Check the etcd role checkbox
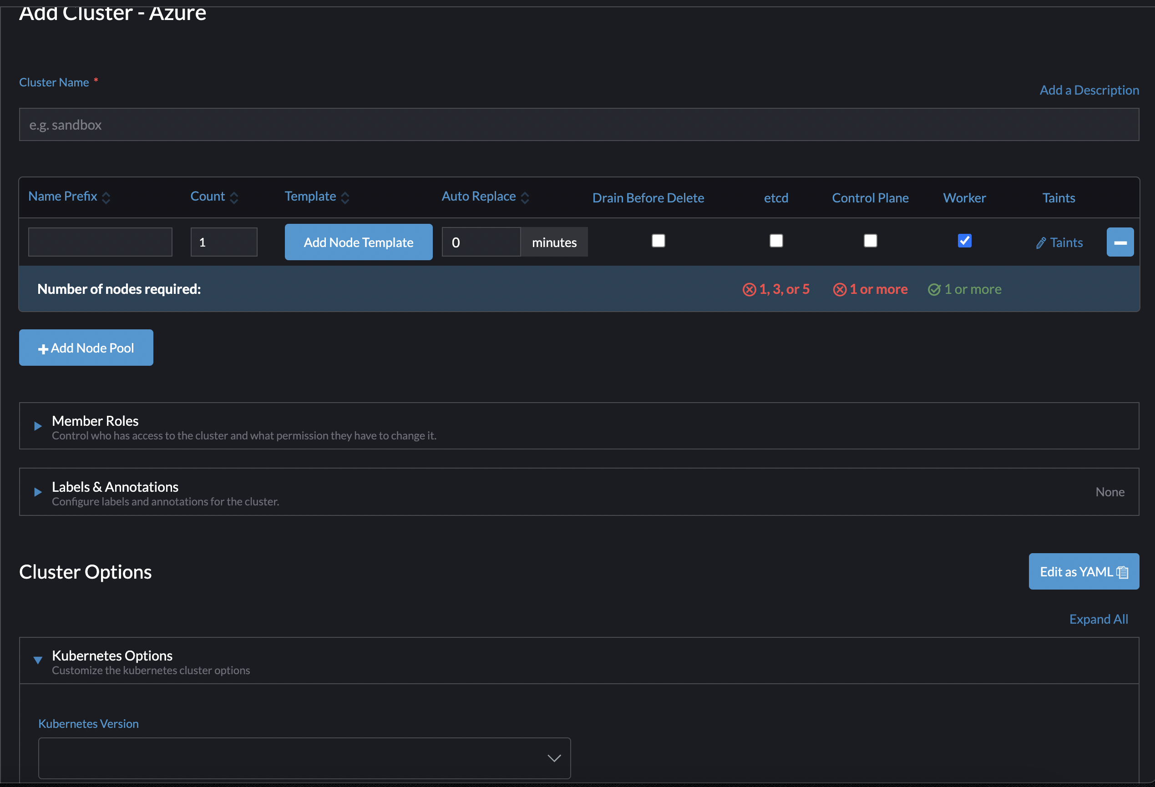 tap(776, 241)
